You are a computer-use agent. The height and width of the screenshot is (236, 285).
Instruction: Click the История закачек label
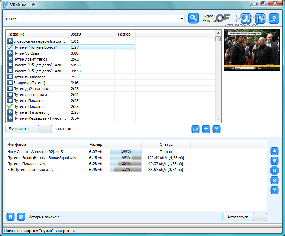[44, 217]
